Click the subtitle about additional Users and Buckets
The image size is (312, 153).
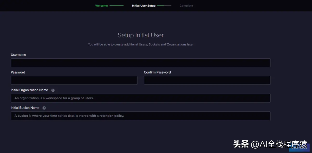coord(141,44)
